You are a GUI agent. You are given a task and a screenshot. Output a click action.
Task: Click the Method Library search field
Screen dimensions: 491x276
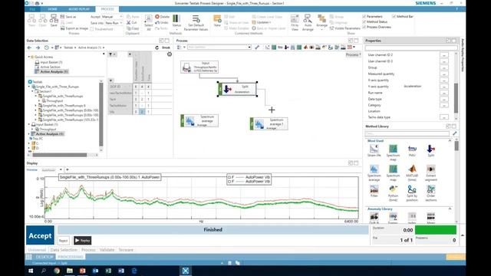coord(407,133)
